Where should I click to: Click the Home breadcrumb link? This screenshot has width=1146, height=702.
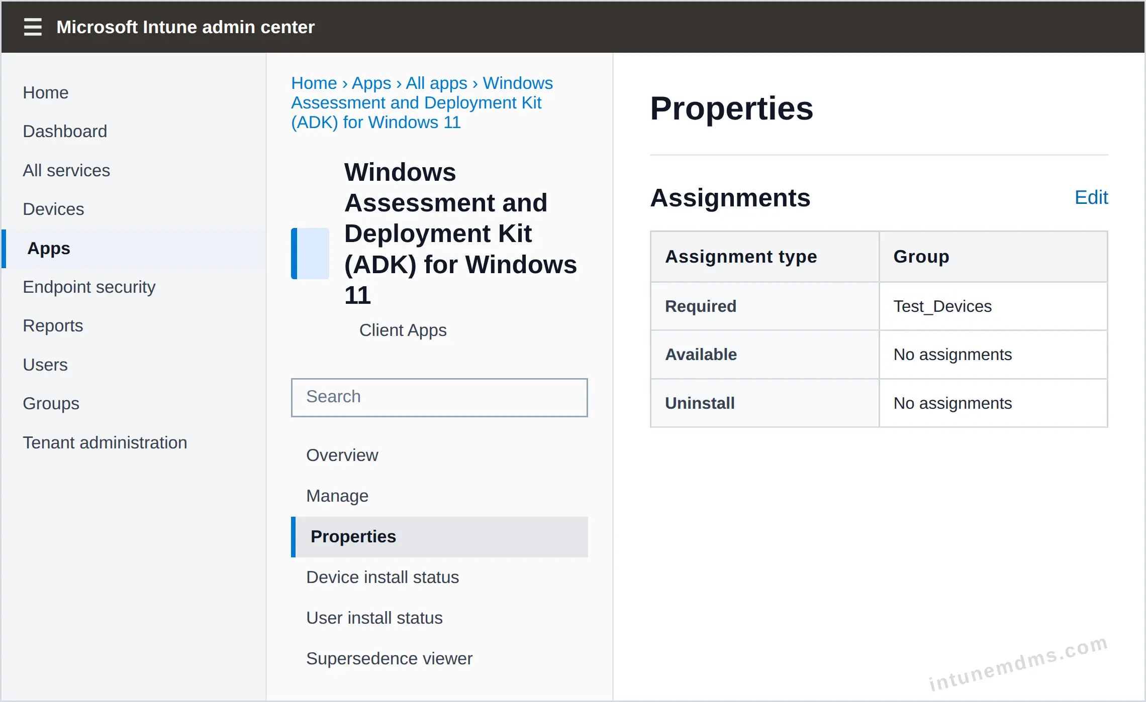click(314, 83)
